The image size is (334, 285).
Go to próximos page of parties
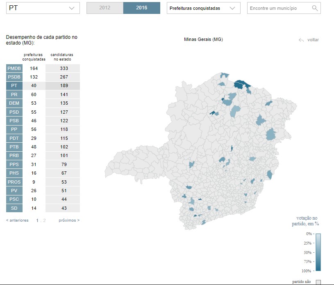pos(69,220)
